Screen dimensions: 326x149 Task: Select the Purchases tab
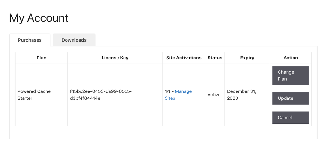30,40
